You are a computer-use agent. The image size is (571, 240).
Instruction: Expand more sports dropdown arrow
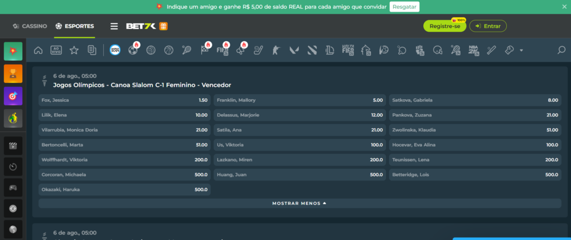(521, 50)
